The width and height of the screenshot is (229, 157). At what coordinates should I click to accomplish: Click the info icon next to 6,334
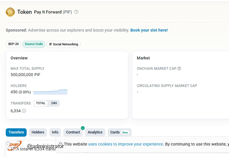pyautogui.click(x=24, y=111)
